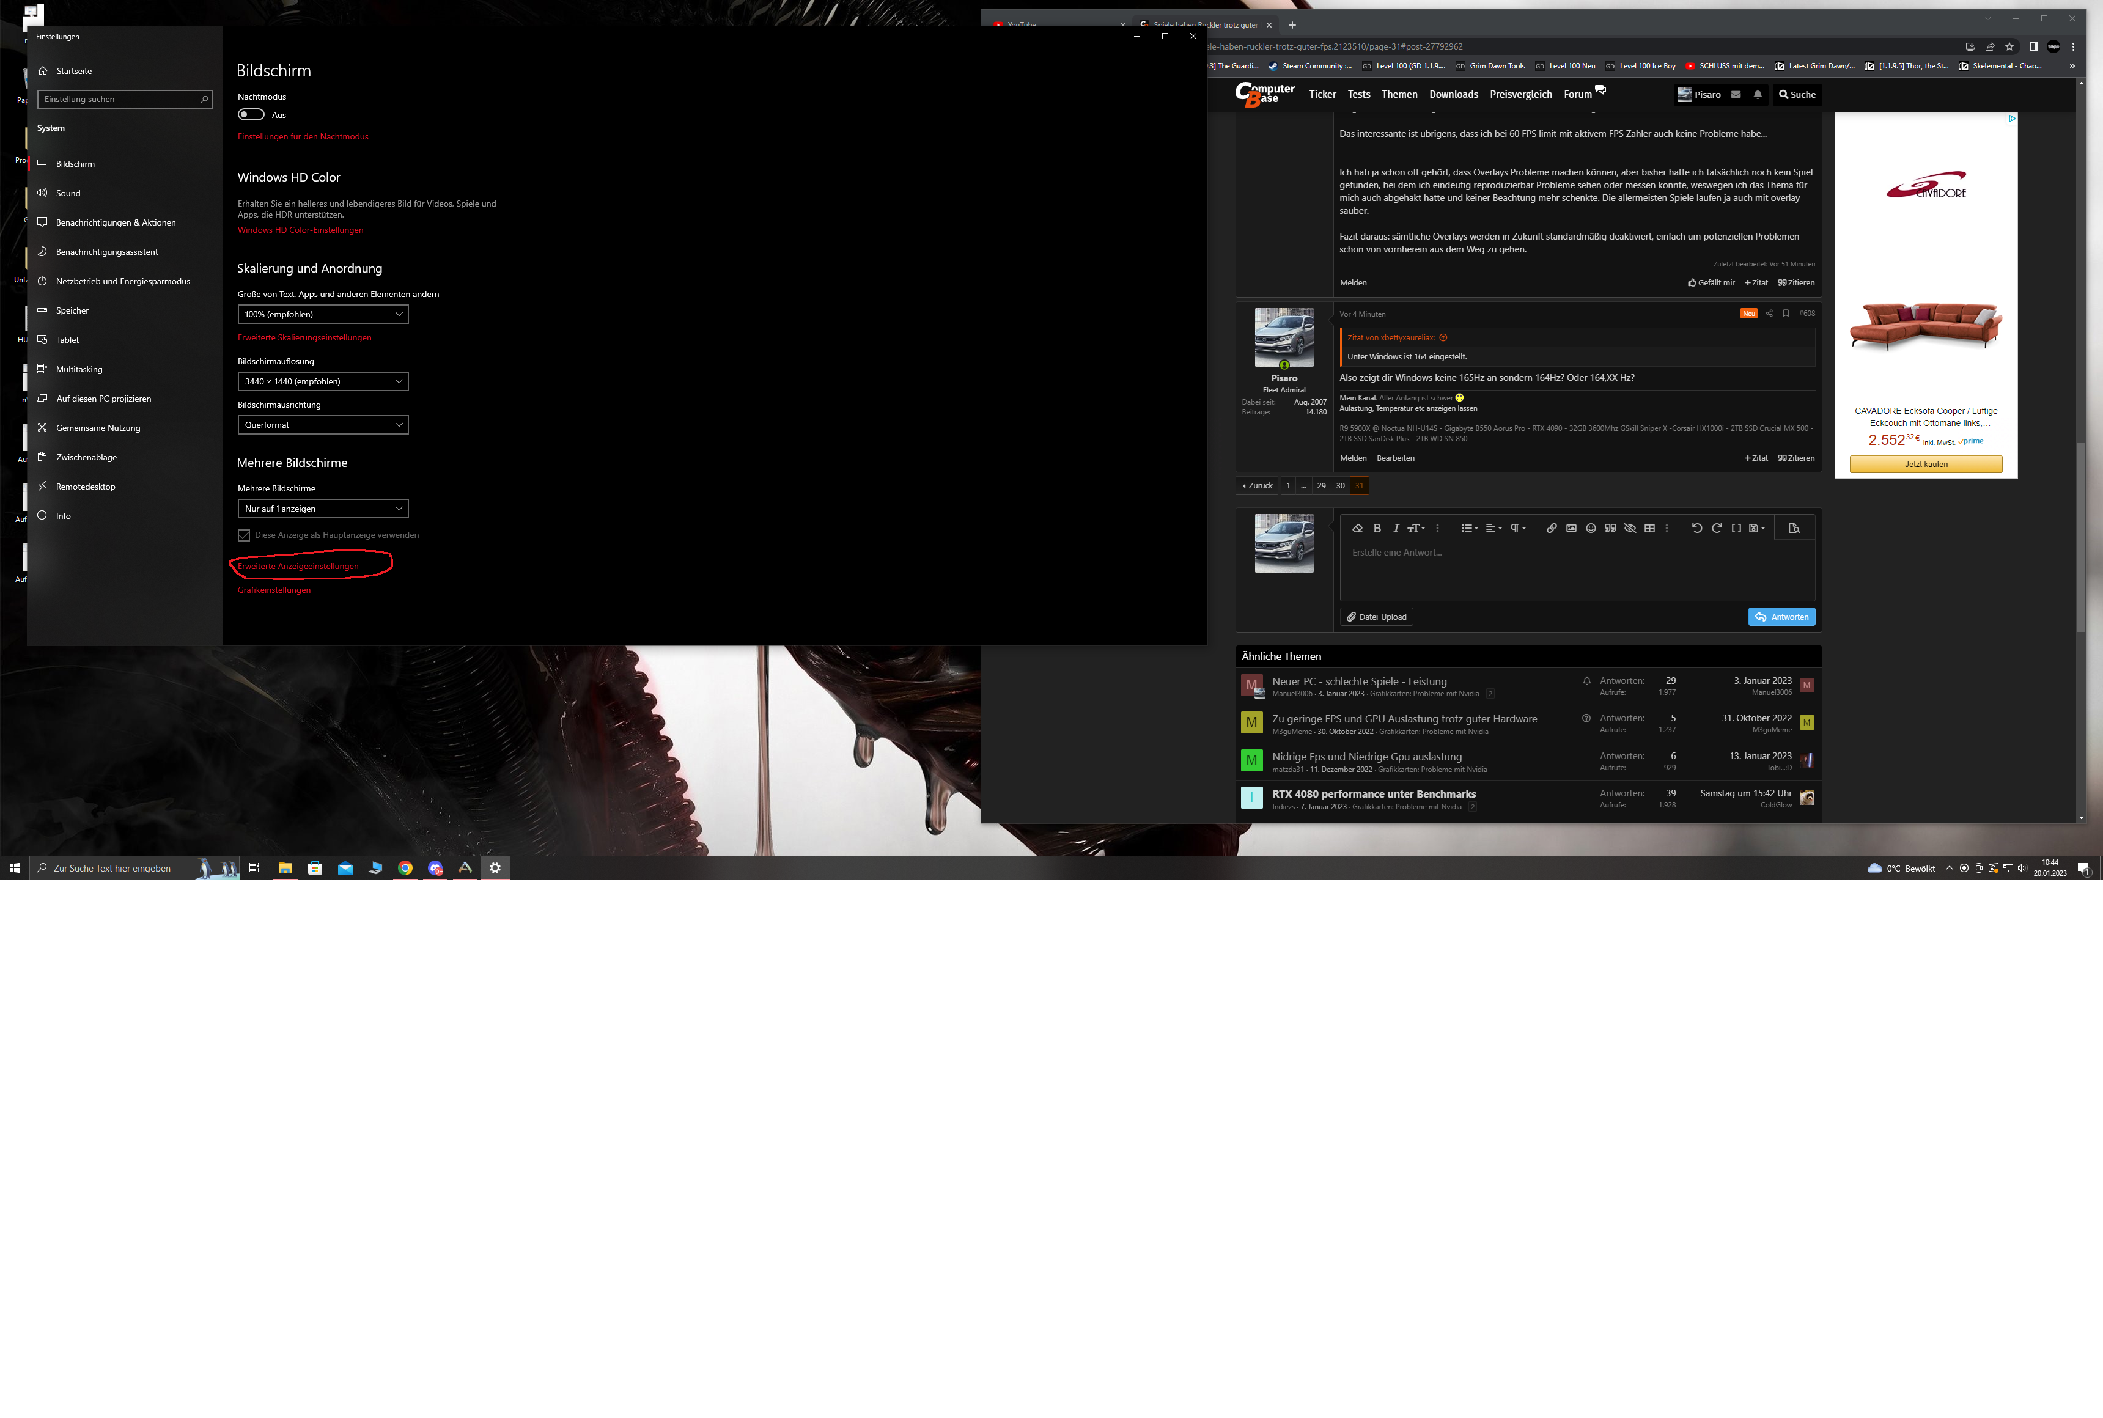Toggle italic formatting in editor

tap(1396, 528)
